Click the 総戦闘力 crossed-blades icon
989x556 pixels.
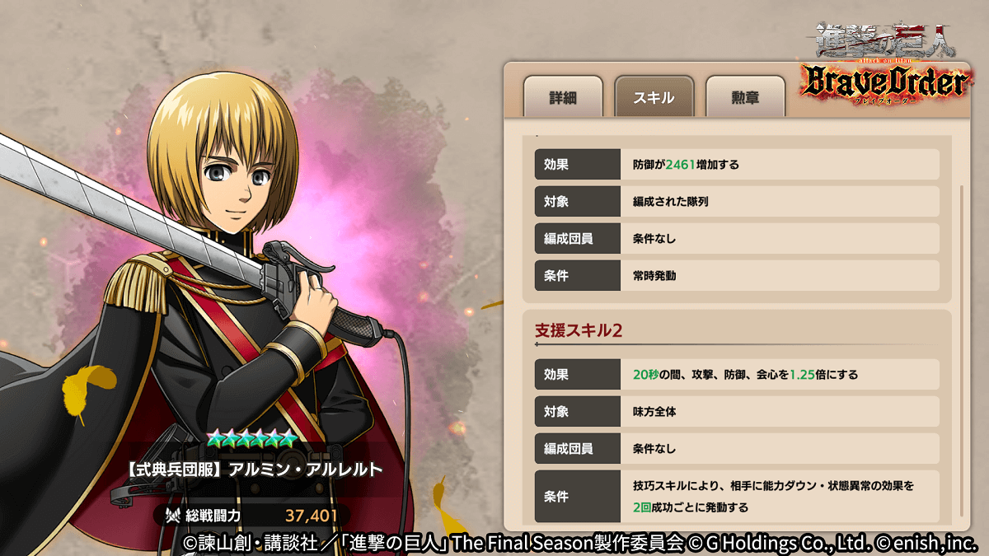point(173,516)
